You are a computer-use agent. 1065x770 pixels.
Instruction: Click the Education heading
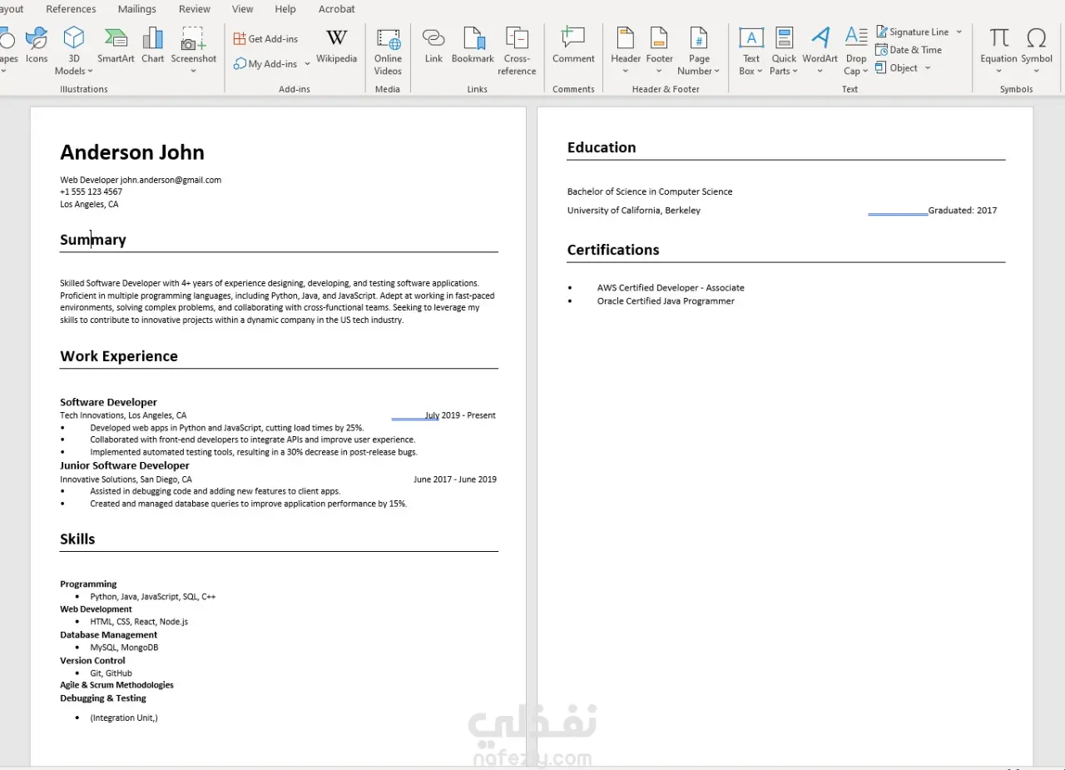(x=602, y=147)
